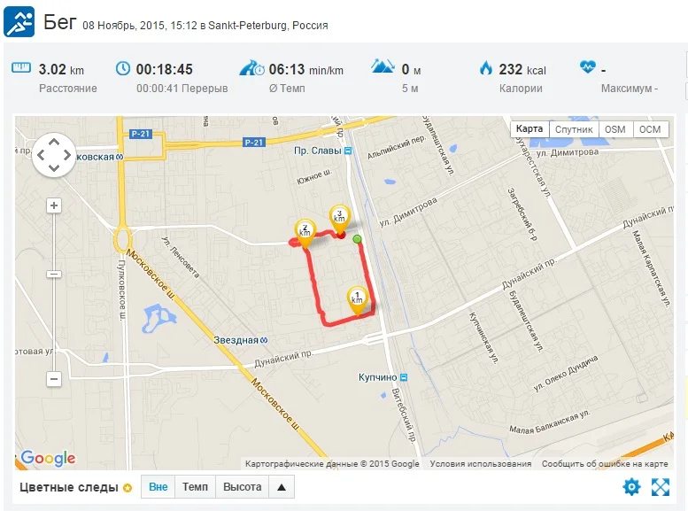Open map settings gear icon
The height and width of the screenshot is (511, 688).
[x=631, y=487]
